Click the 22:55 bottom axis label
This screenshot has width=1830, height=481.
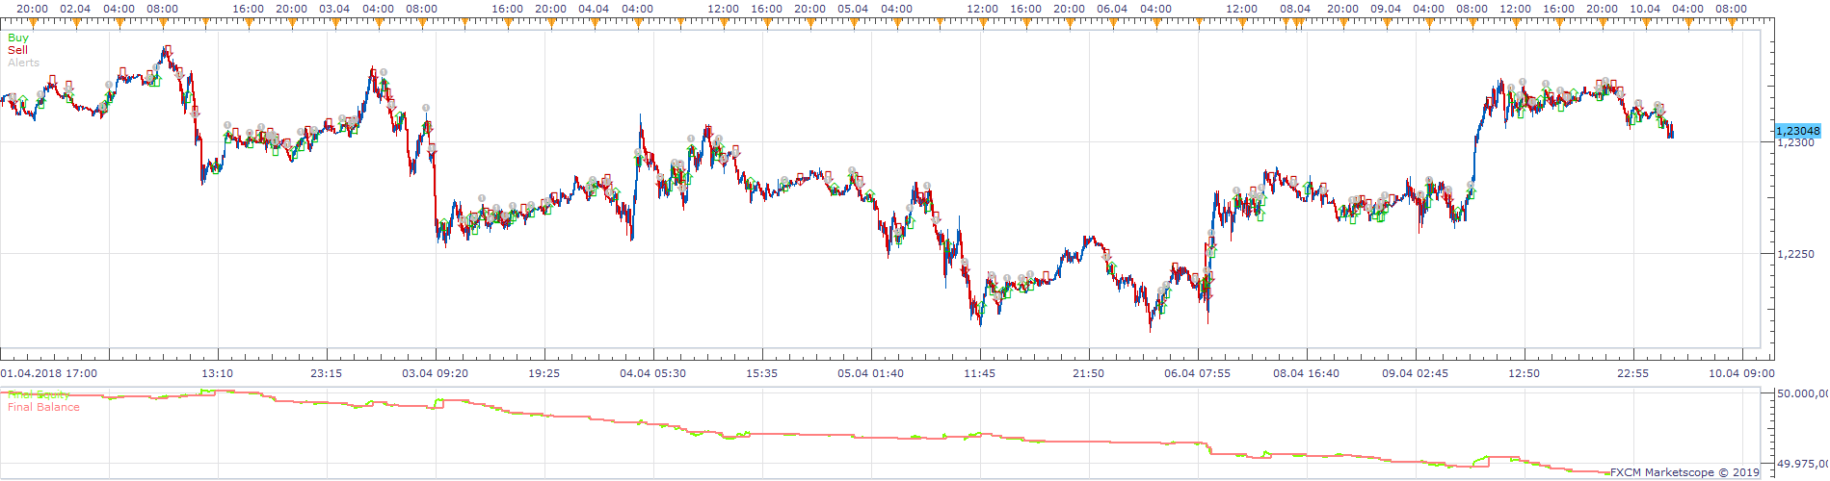pos(1632,373)
